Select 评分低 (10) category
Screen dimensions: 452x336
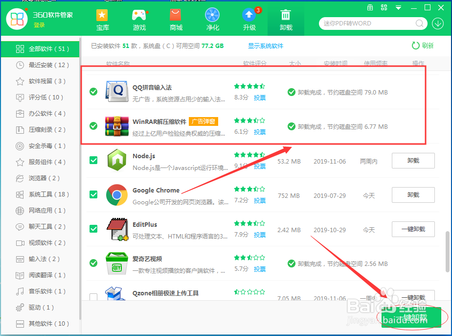click(x=40, y=97)
